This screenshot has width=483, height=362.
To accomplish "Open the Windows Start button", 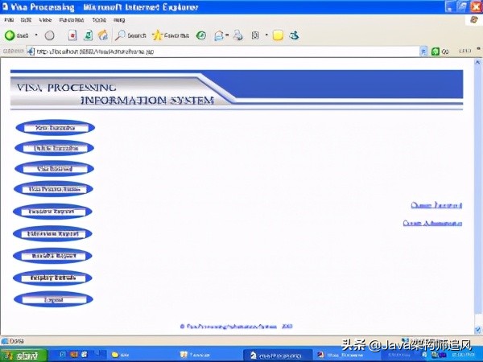I will (23, 355).
